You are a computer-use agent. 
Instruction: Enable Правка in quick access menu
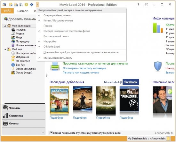pyautogui.click(x=81, y=26)
